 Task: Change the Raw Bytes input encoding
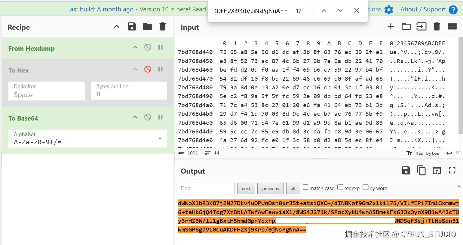pos(423,153)
